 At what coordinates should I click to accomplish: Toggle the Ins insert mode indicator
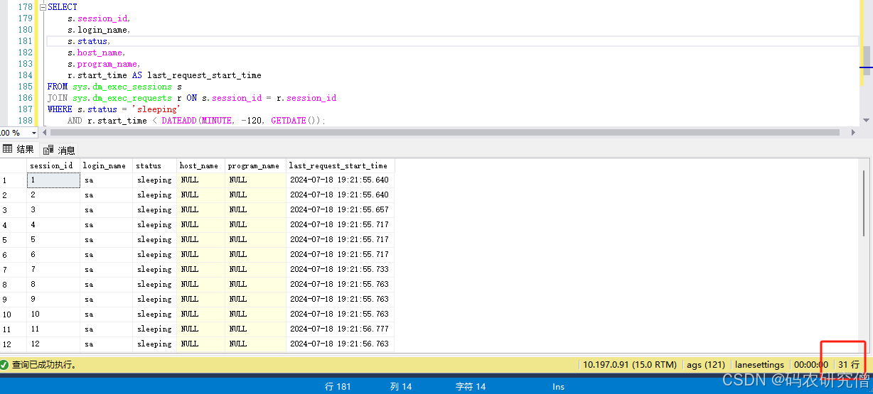(x=558, y=387)
